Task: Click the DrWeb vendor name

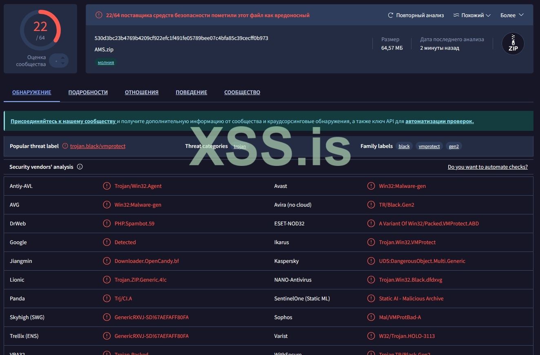Action: pos(18,223)
